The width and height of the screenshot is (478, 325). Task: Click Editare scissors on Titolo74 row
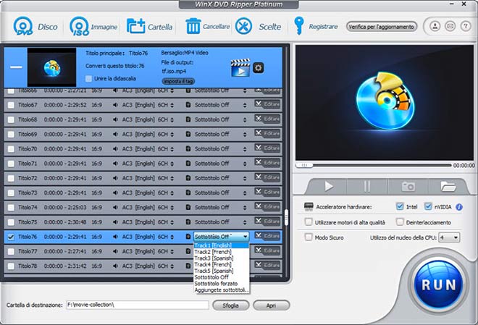(x=267, y=207)
